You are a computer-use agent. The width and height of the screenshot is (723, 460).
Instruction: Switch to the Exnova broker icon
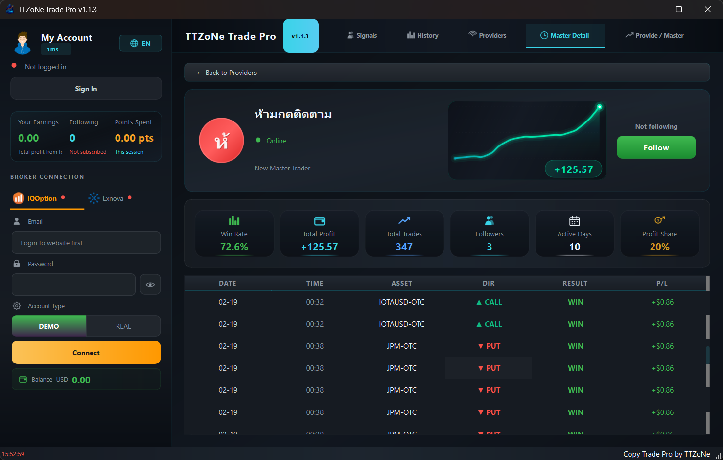[93, 198]
